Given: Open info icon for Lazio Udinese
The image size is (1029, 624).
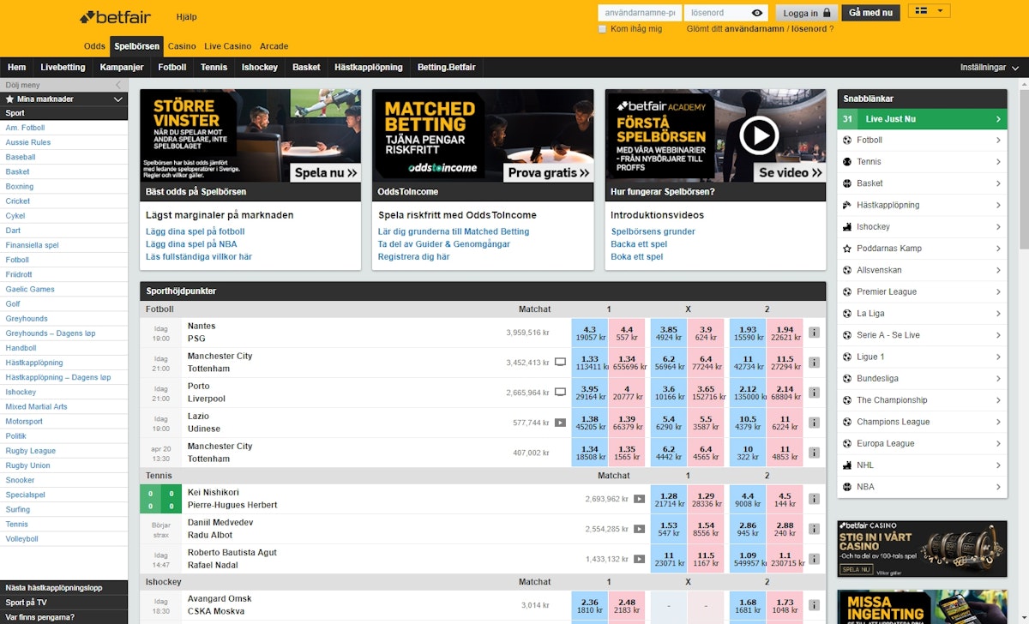Looking at the screenshot, I should (814, 423).
